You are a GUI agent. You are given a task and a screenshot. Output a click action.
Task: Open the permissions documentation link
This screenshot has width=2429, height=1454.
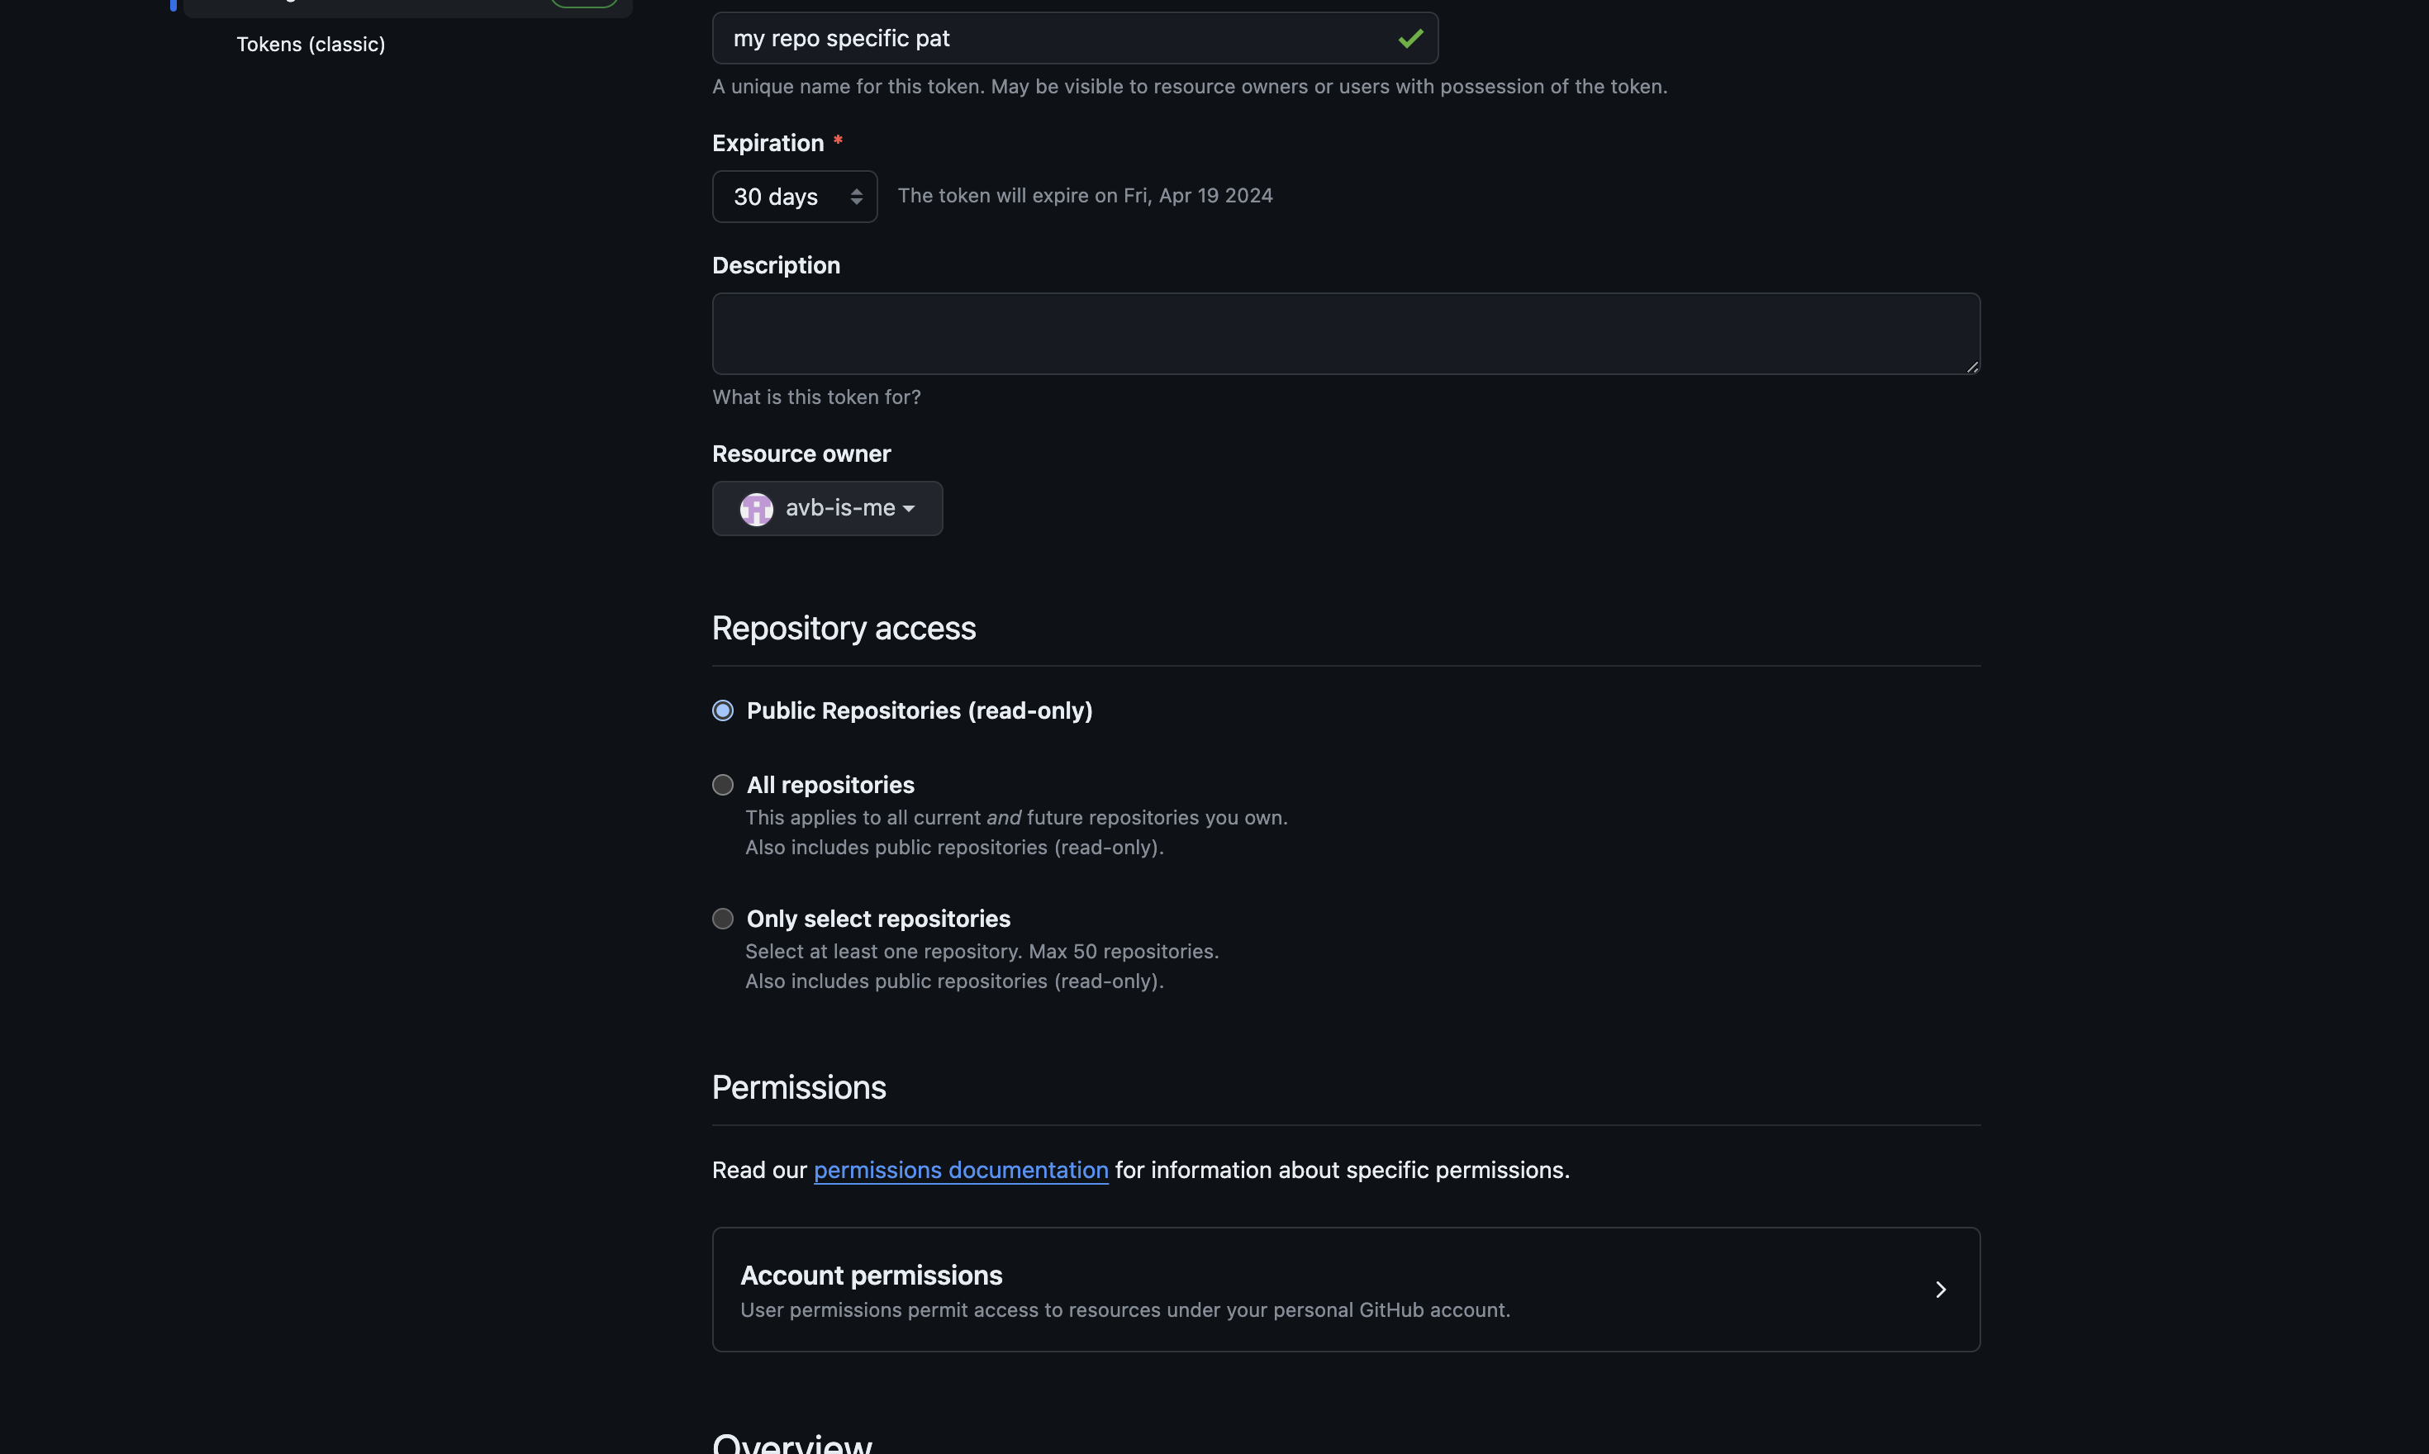click(x=960, y=1170)
